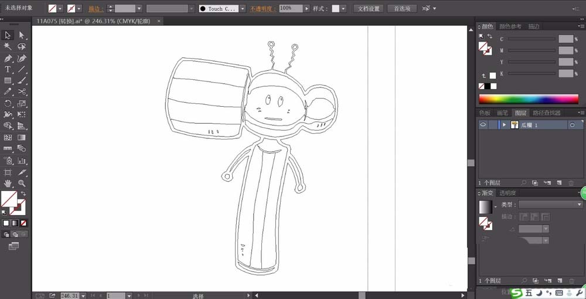Expand the 瓜榴 1 layer triangle

click(x=505, y=125)
